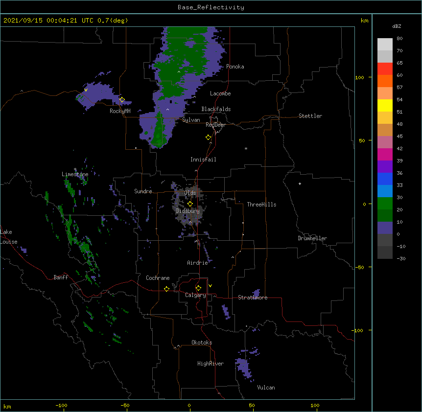Click the yellow 54 dBZ legend color
Image resolution: width=422 pixels, height=412 pixels.
(x=385, y=105)
